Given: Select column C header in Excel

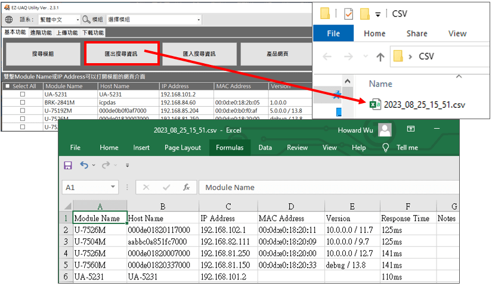Looking at the screenshot, I should tap(228, 206).
